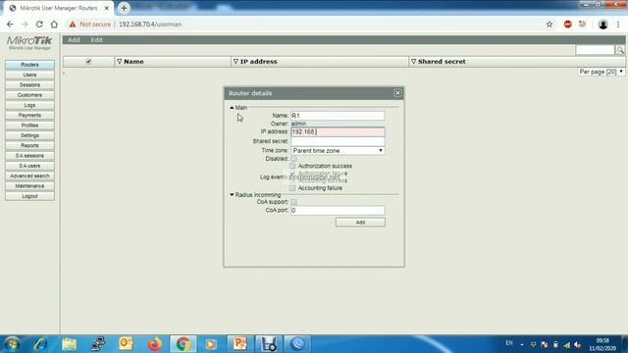Screen dimensions: 628x353
Task: Open PowerPoint from the taskbar
Action: pyautogui.click(x=239, y=344)
